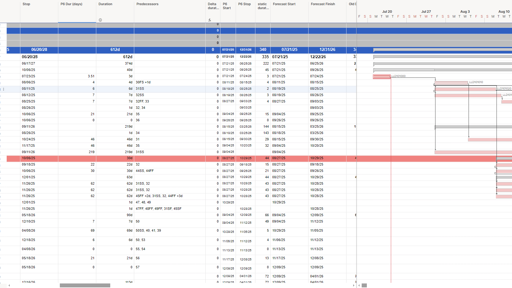Click the formula icon in the Delta duration header
The height and width of the screenshot is (288, 512).
tap(210, 20)
